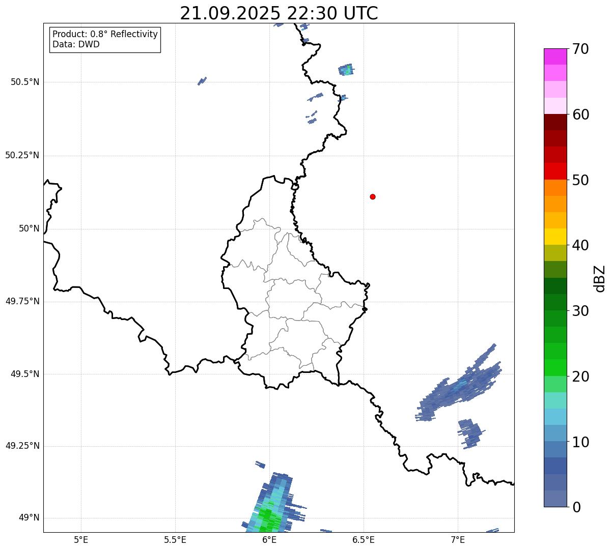Click the colorbar tick label "60"
Viewport: 612px width, 550px height.
(x=580, y=114)
